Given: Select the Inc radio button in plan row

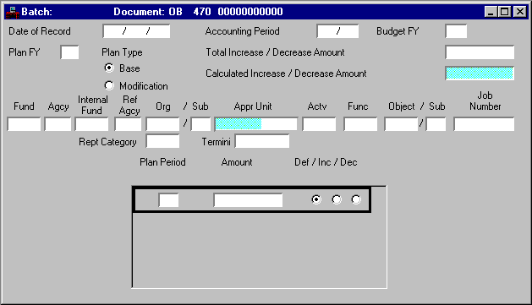Looking at the screenshot, I should coord(337,199).
